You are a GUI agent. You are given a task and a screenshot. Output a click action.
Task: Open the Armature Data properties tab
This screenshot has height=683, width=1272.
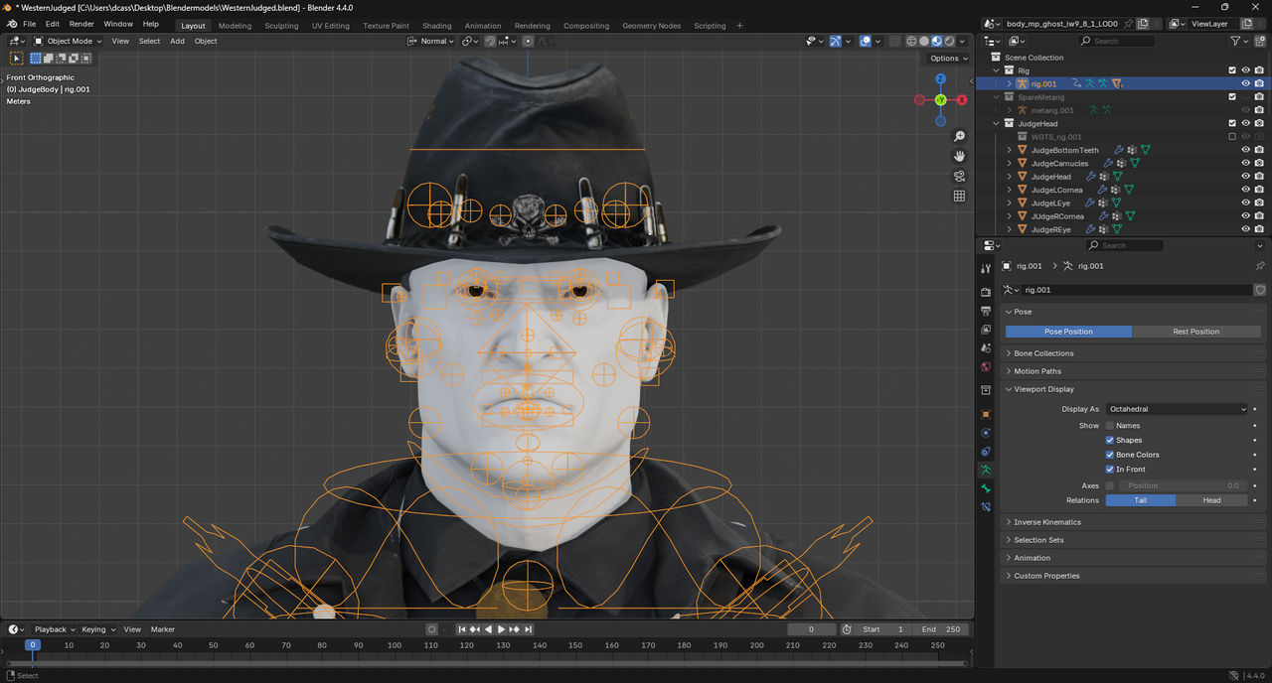pyautogui.click(x=986, y=470)
